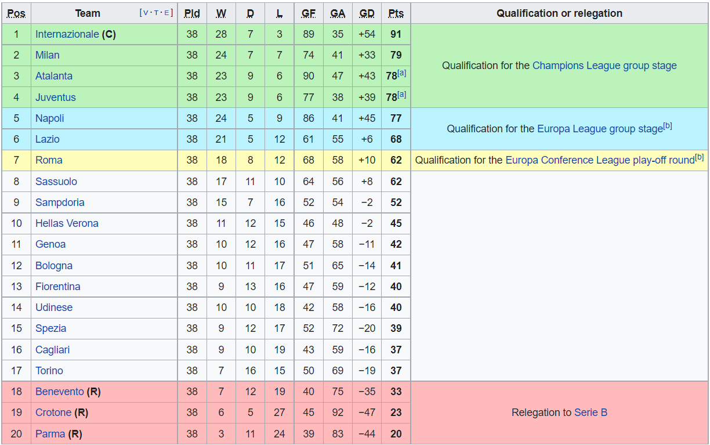Open Champions League group stage link
The height and width of the screenshot is (445, 710).
(x=604, y=66)
